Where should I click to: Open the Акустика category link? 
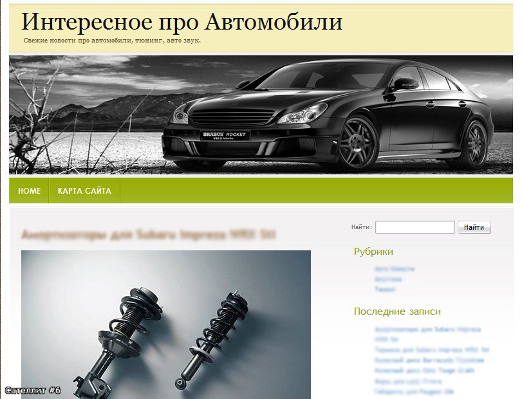pos(388,279)
